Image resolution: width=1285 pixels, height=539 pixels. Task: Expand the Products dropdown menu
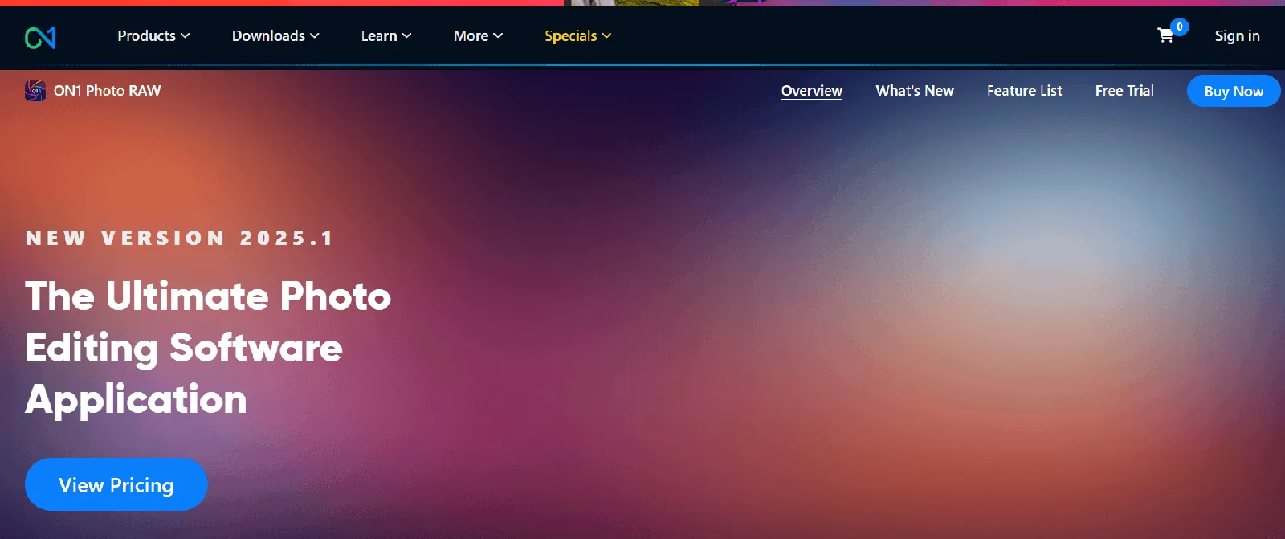click(153, 36)
